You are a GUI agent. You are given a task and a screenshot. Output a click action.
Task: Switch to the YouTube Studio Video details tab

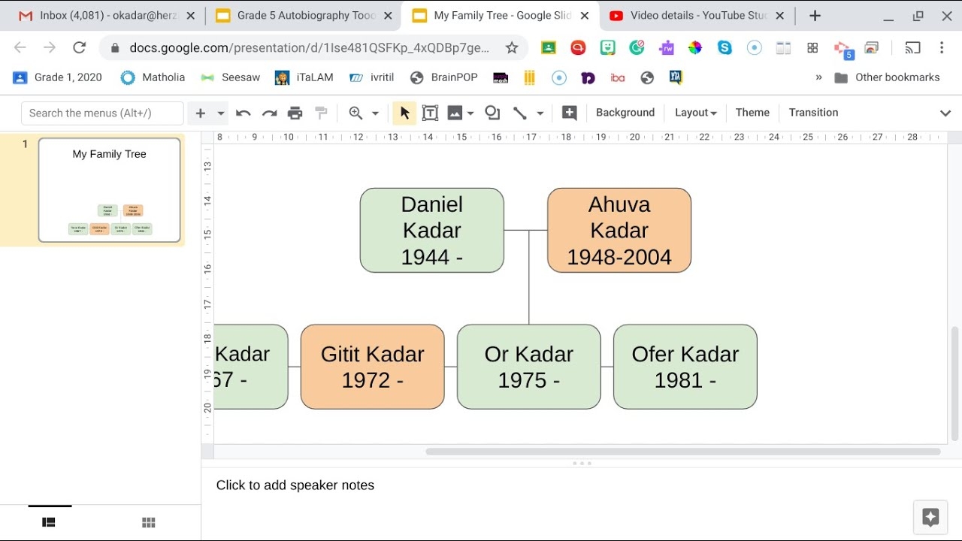(695, 16)
